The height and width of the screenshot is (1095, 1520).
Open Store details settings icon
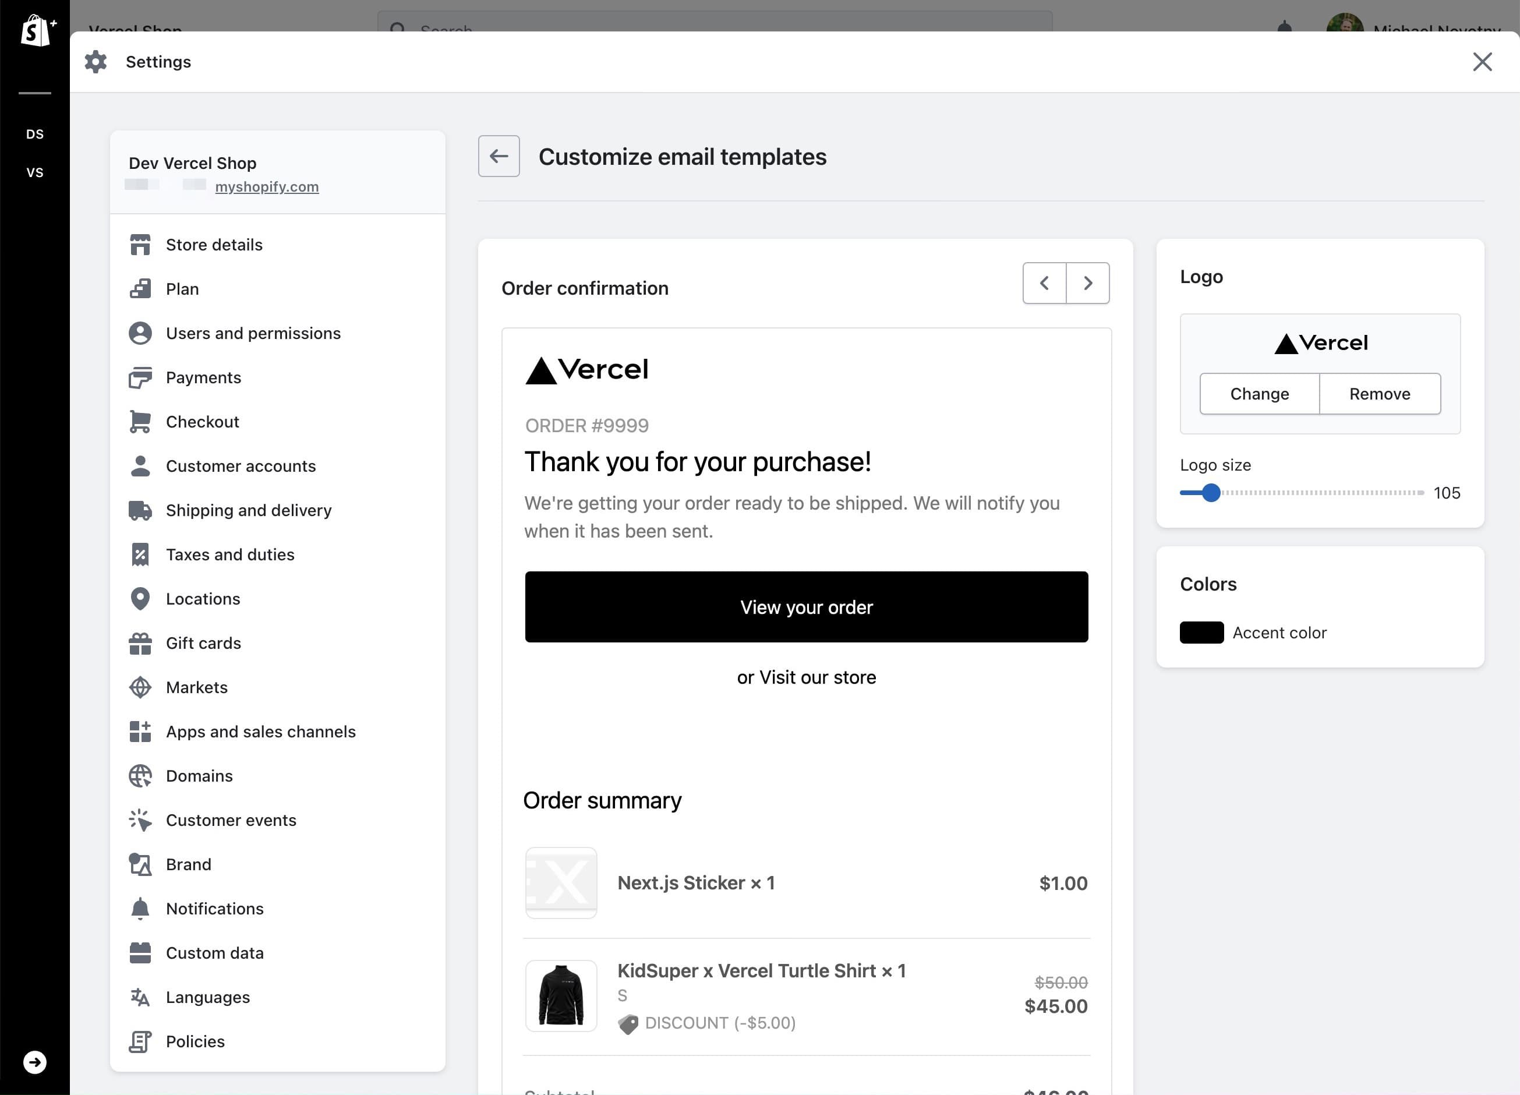140,245
